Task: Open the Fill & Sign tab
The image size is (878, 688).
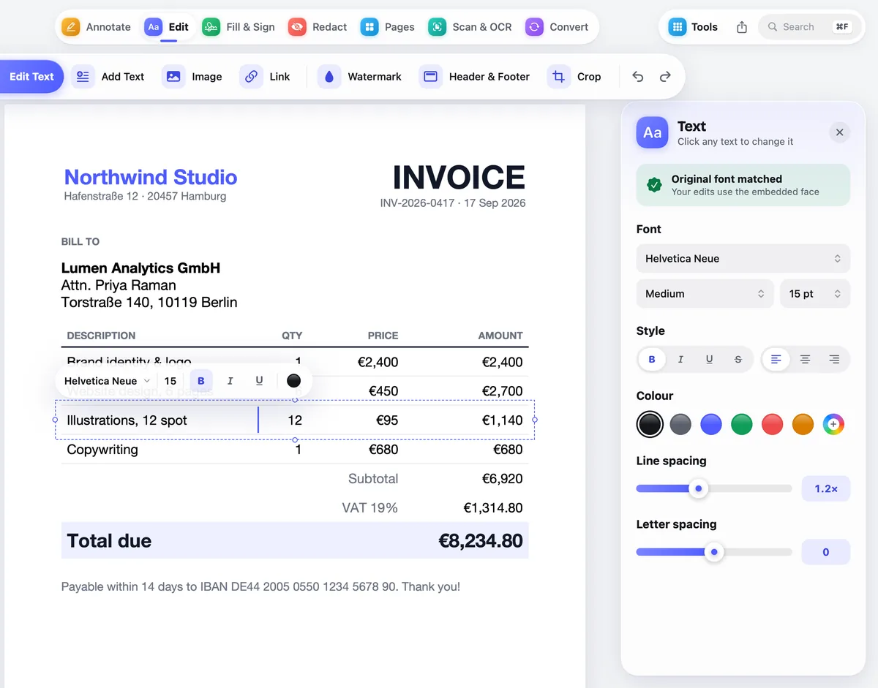Action: click(239, 27)
